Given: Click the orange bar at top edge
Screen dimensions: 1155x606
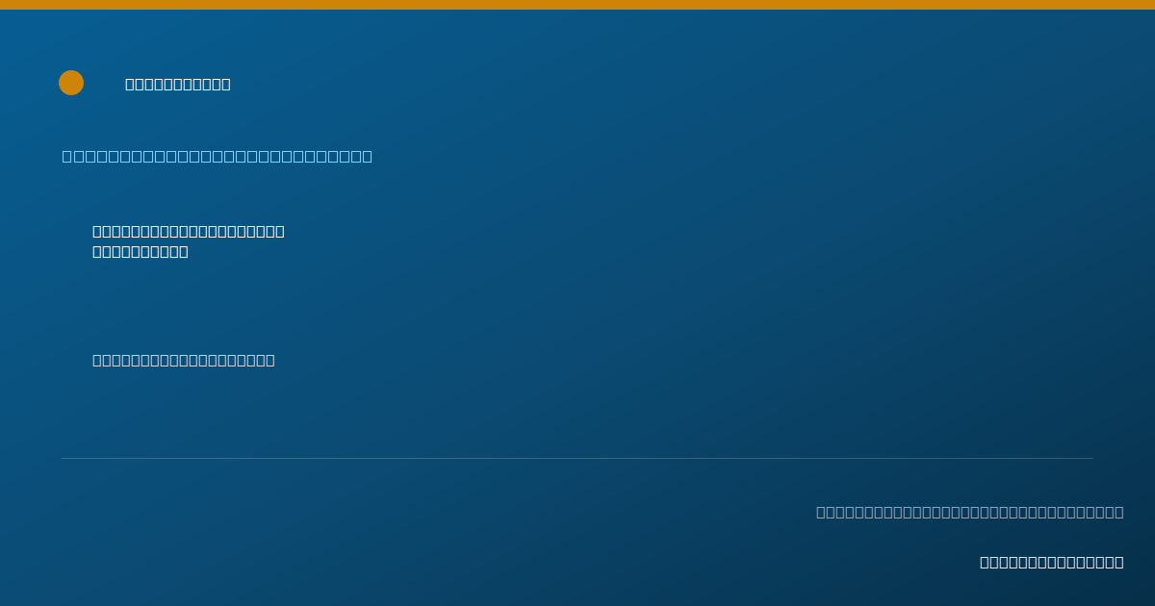Looking at the screenshot, I should 577,5.
